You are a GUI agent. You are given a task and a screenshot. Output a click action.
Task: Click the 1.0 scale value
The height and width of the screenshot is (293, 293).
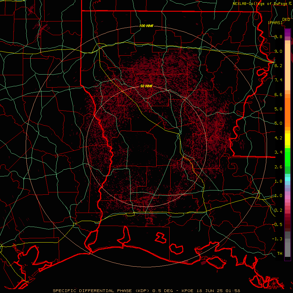tap(278, 196)
